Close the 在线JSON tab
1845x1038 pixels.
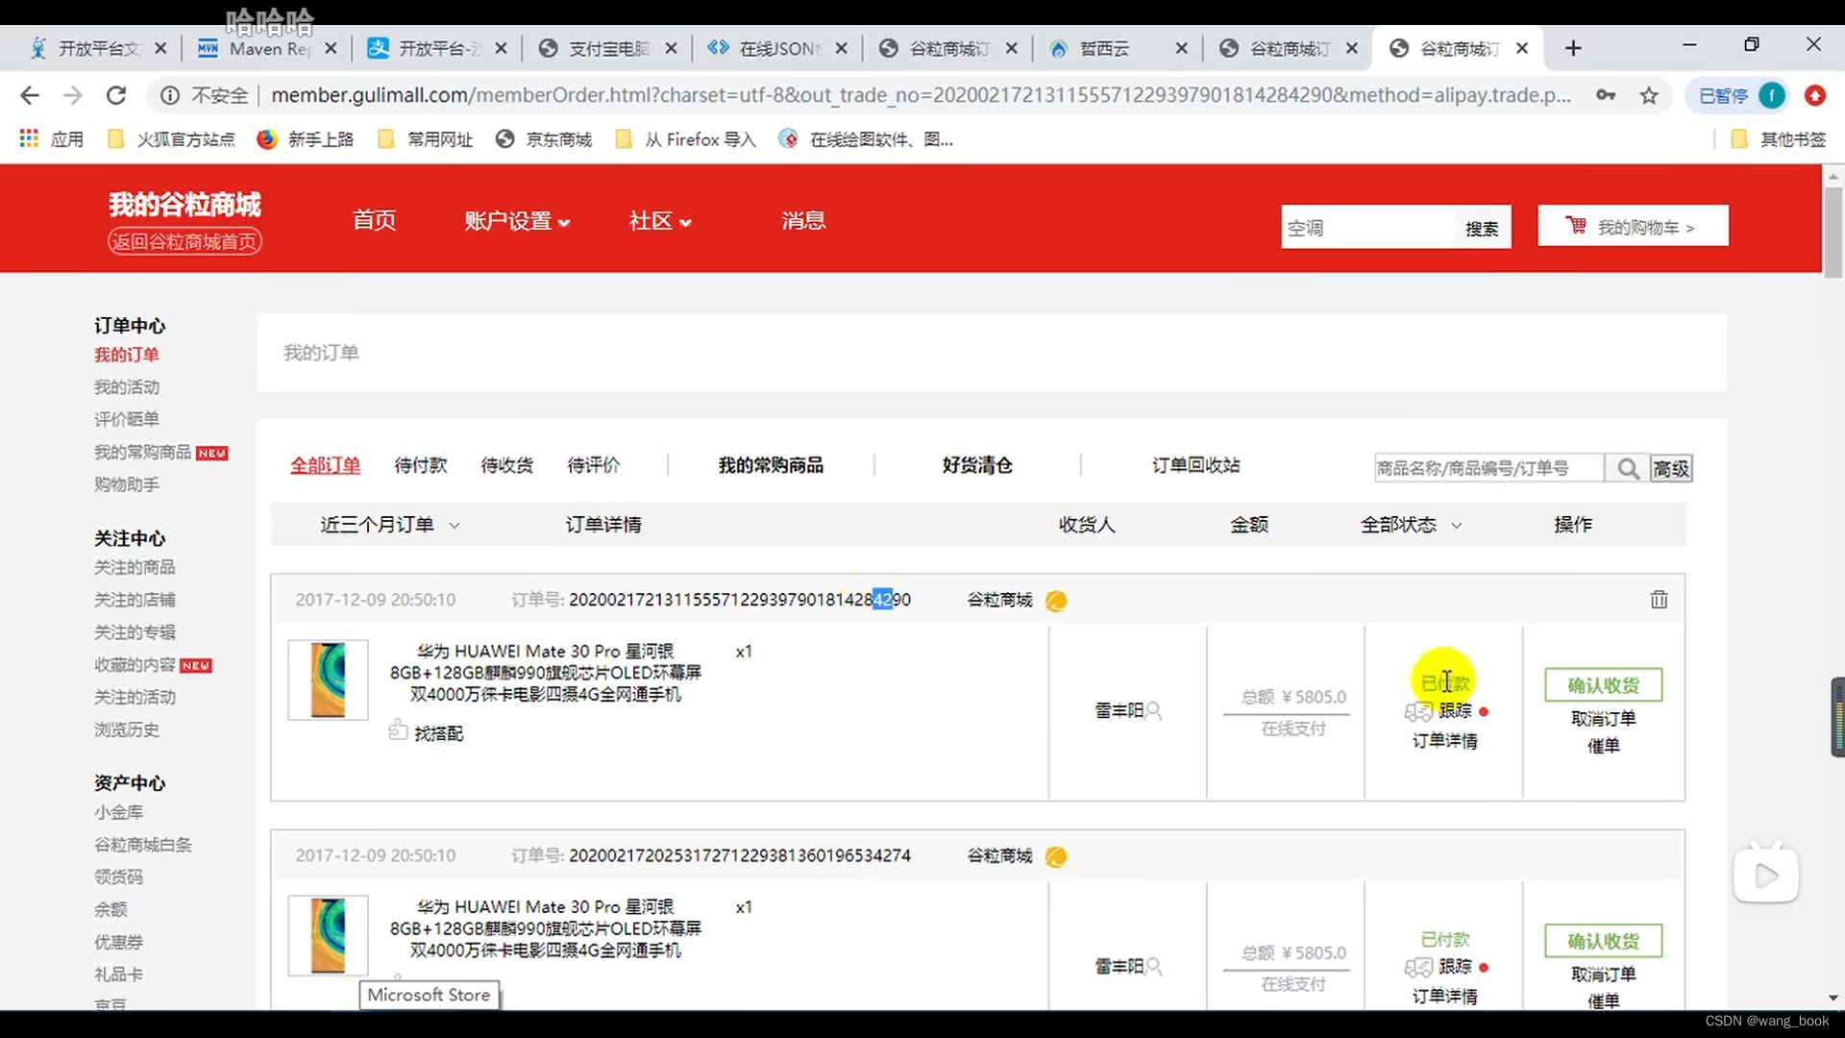(841, 48)
